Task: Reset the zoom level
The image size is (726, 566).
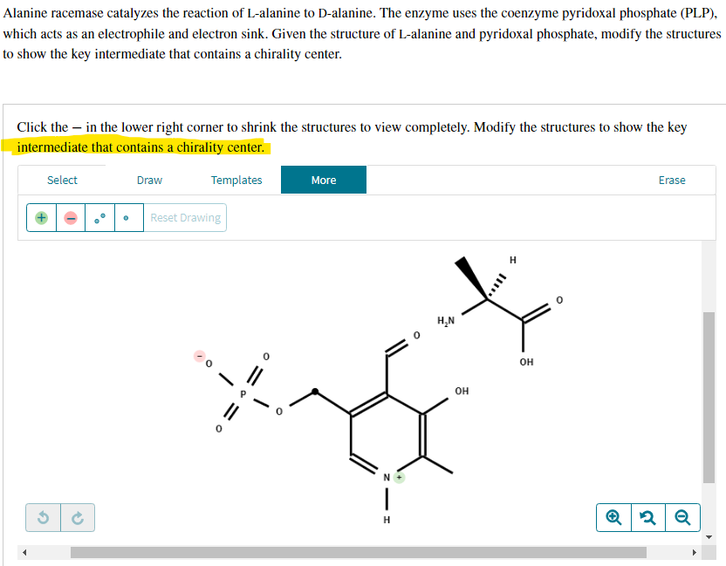Action: pyautogui.click(x=647, y=517)
